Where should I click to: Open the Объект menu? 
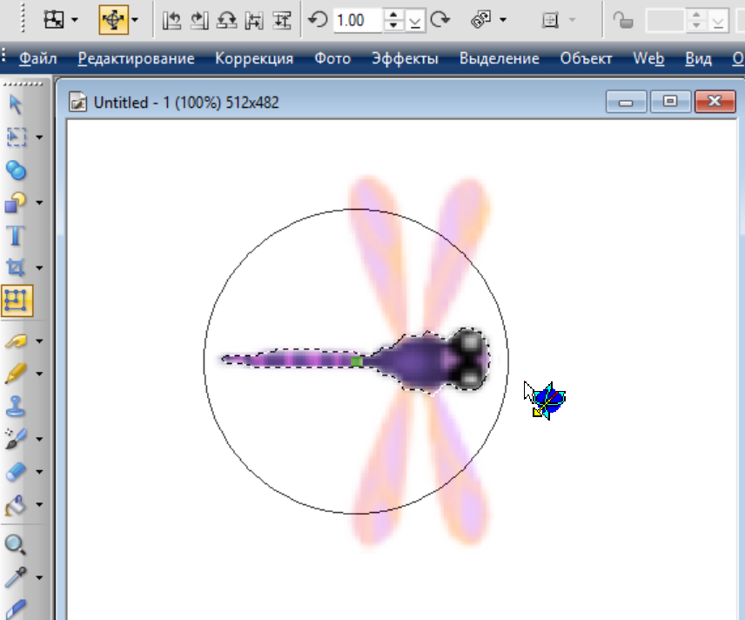pos(586,58)
